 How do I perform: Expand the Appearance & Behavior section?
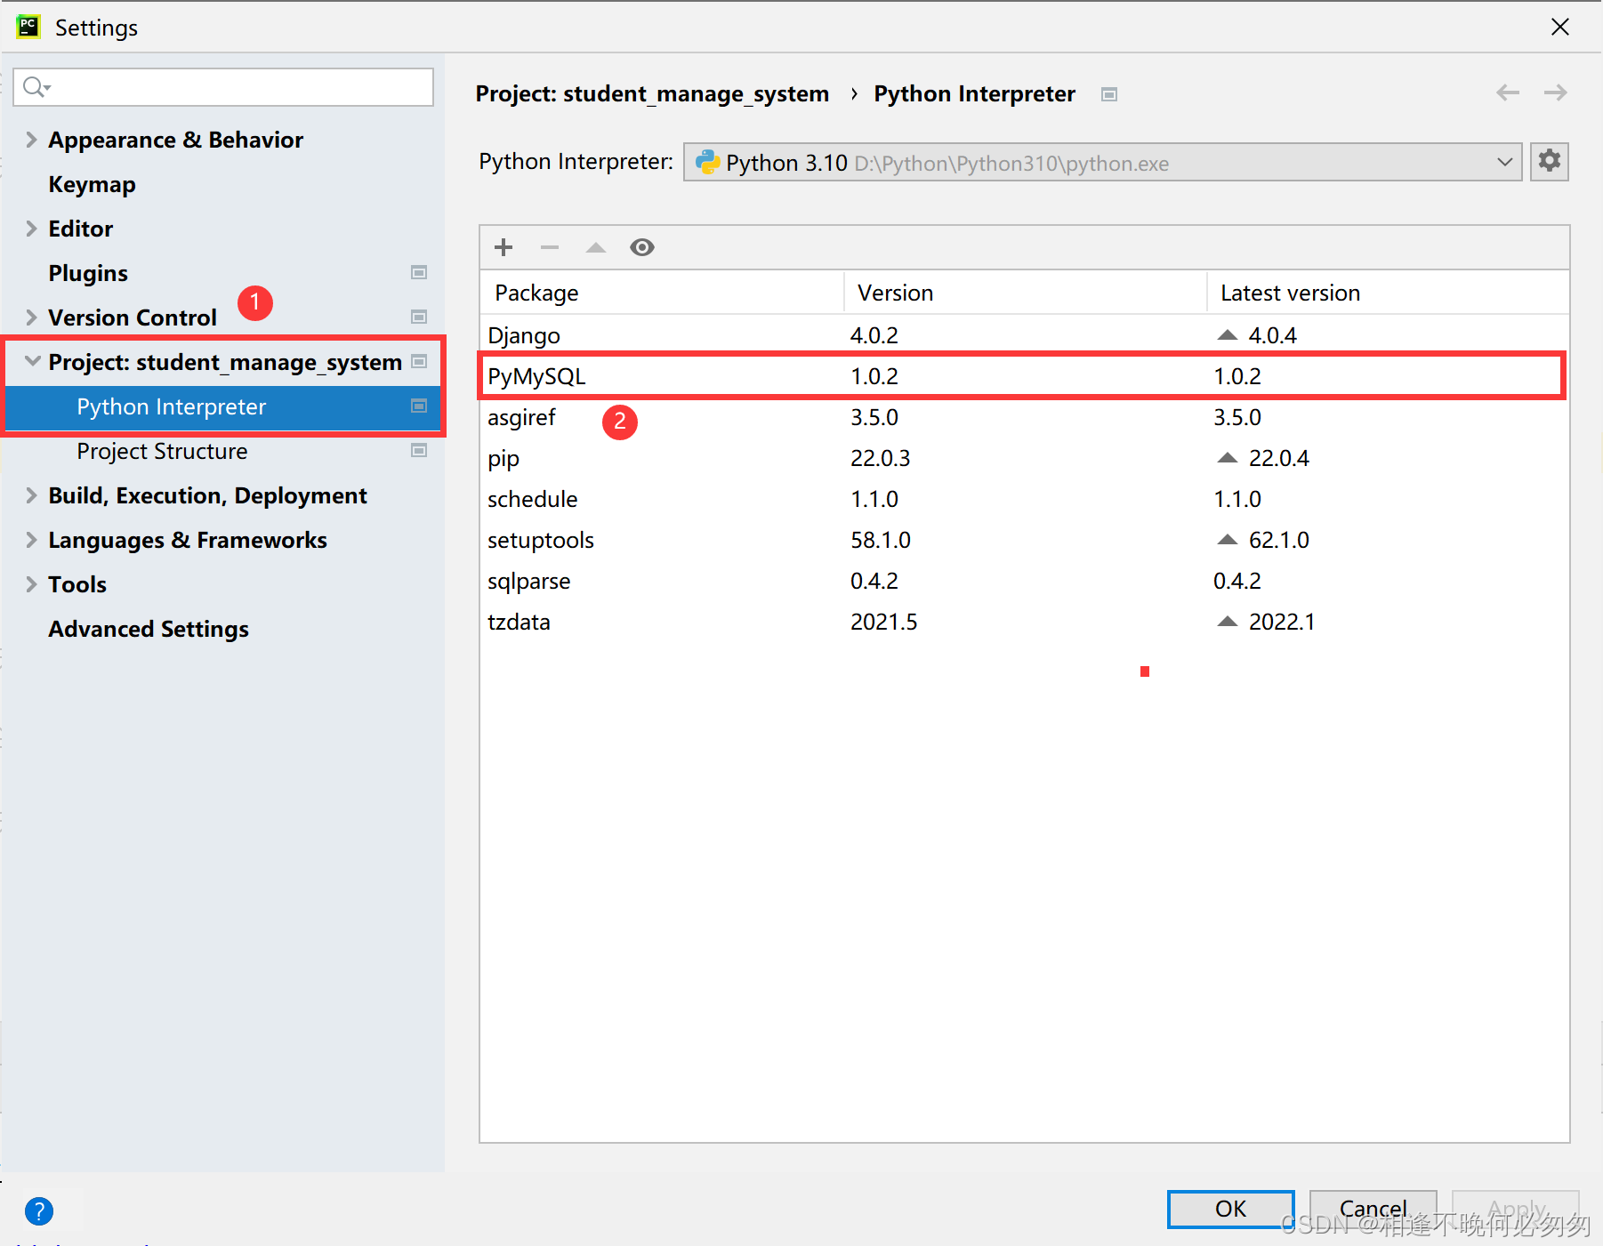click(x=32, y=140)
